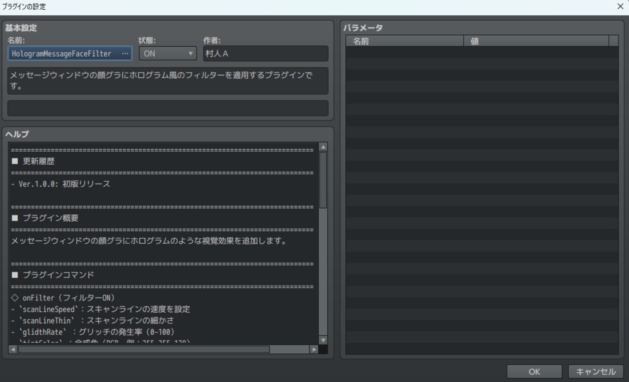629x382 pixels.
Task: Click the 作者 field showing 村人A
Action: 265,53
